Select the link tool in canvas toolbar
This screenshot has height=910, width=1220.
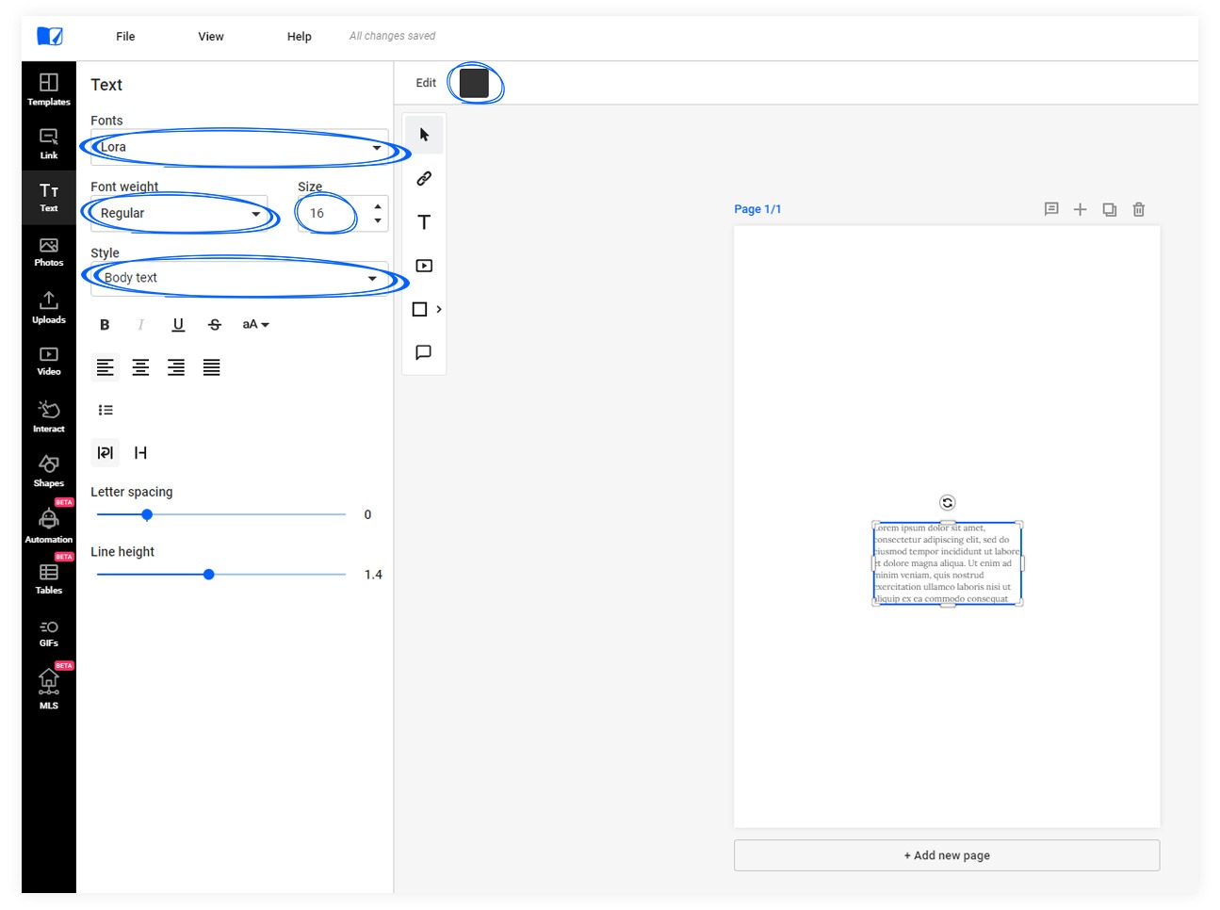point(424,178)
